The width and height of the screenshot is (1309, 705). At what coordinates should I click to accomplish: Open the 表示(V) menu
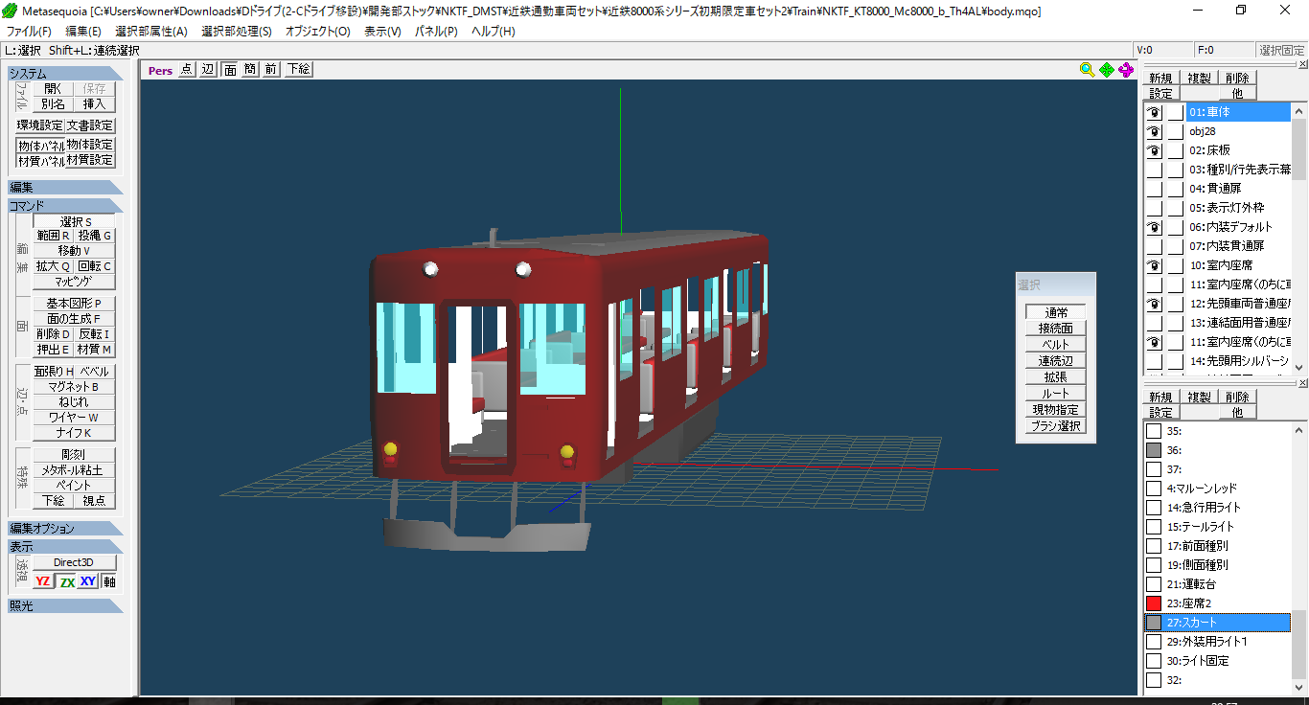pyautogui.click(x=383, y=31)
